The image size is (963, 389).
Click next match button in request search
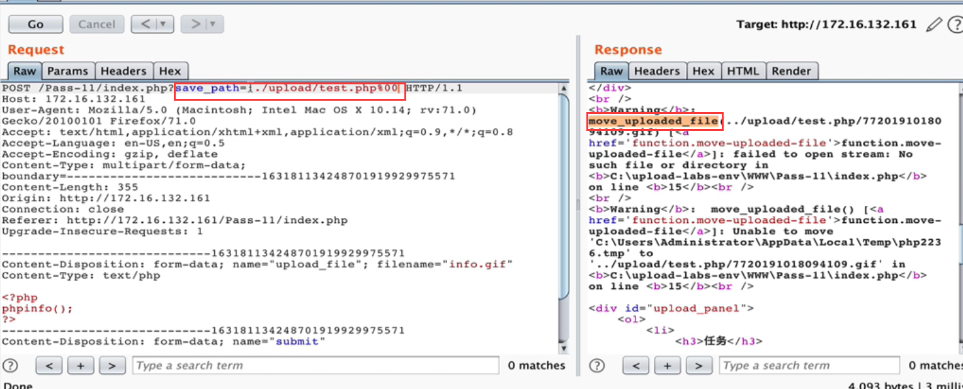[x=112, y=365]
